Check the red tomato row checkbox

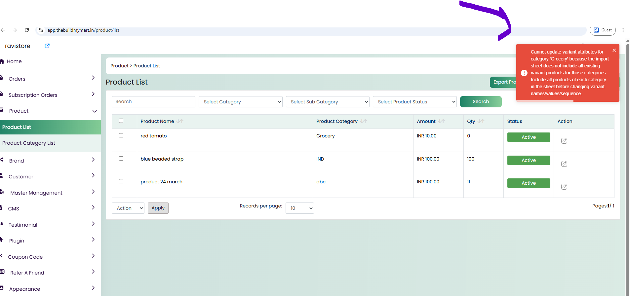[121, 135]
